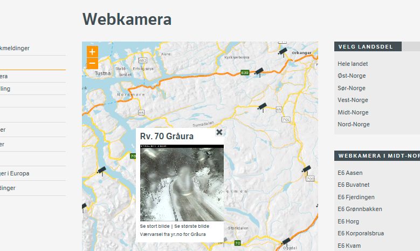Select Nord-Norge region

pyautogui.click(x=354, y=125)
